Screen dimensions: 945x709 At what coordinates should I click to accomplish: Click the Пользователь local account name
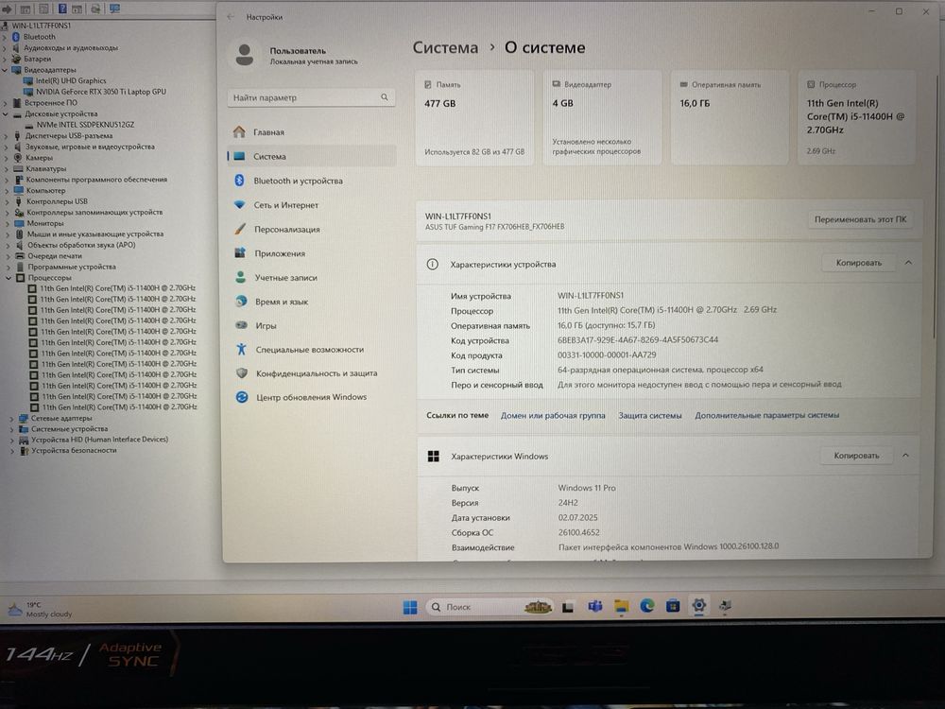pos(298,51)
